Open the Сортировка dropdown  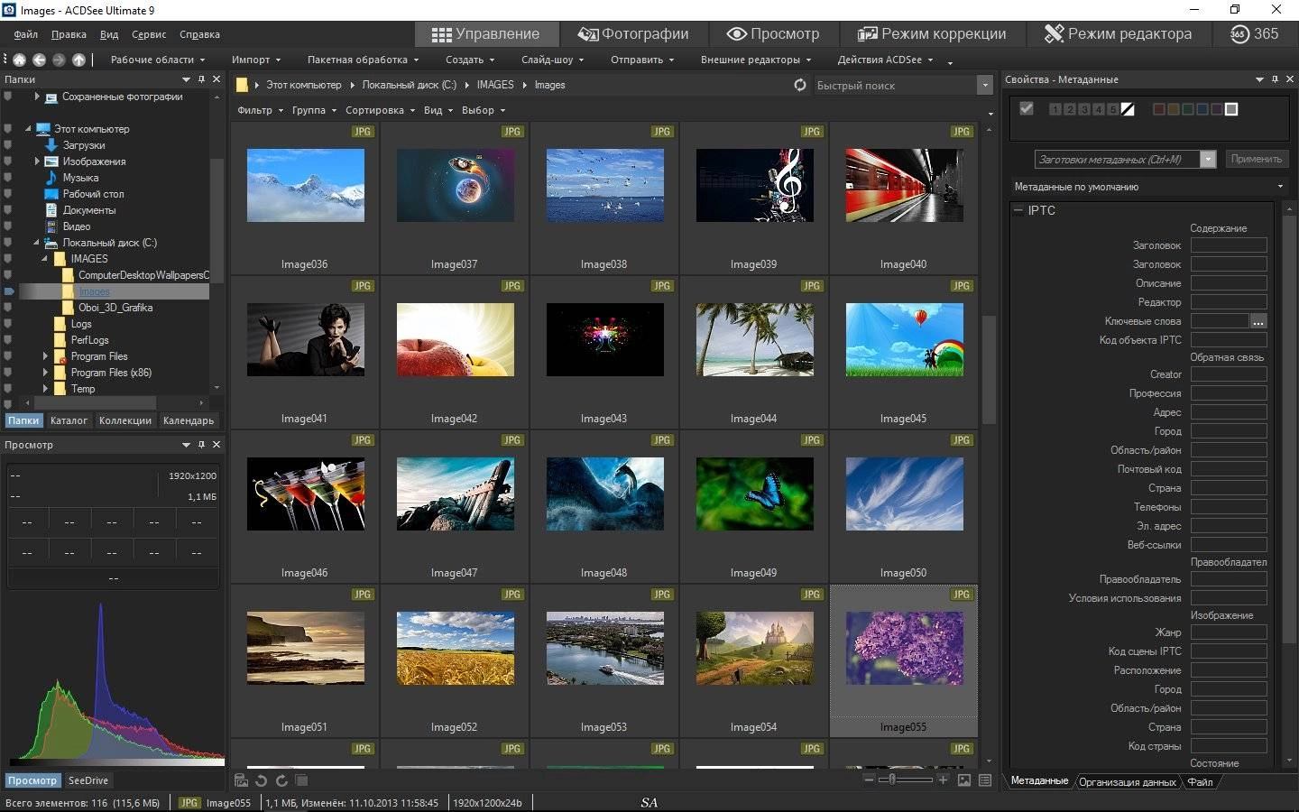pos(380,110)
